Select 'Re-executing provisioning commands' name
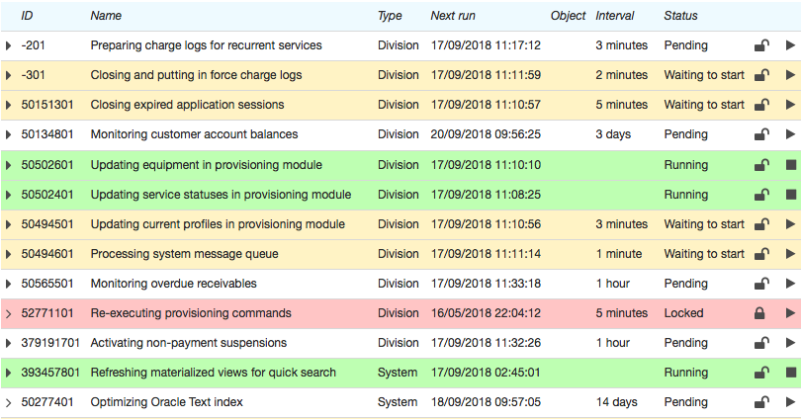The image size is (801, 419). (191, 313)
